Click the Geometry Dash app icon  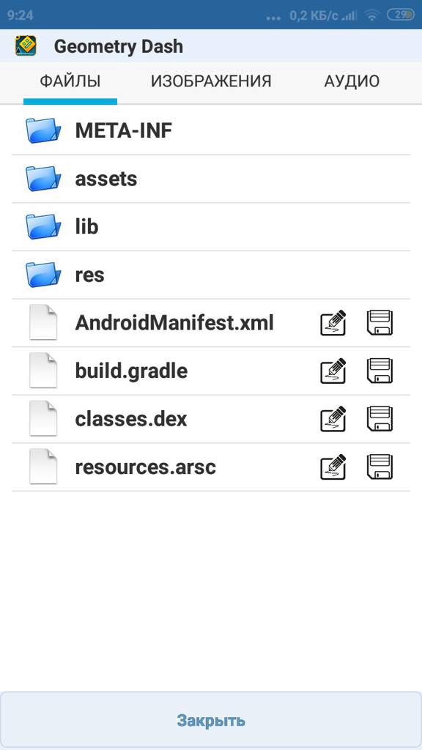coord(26,46)
